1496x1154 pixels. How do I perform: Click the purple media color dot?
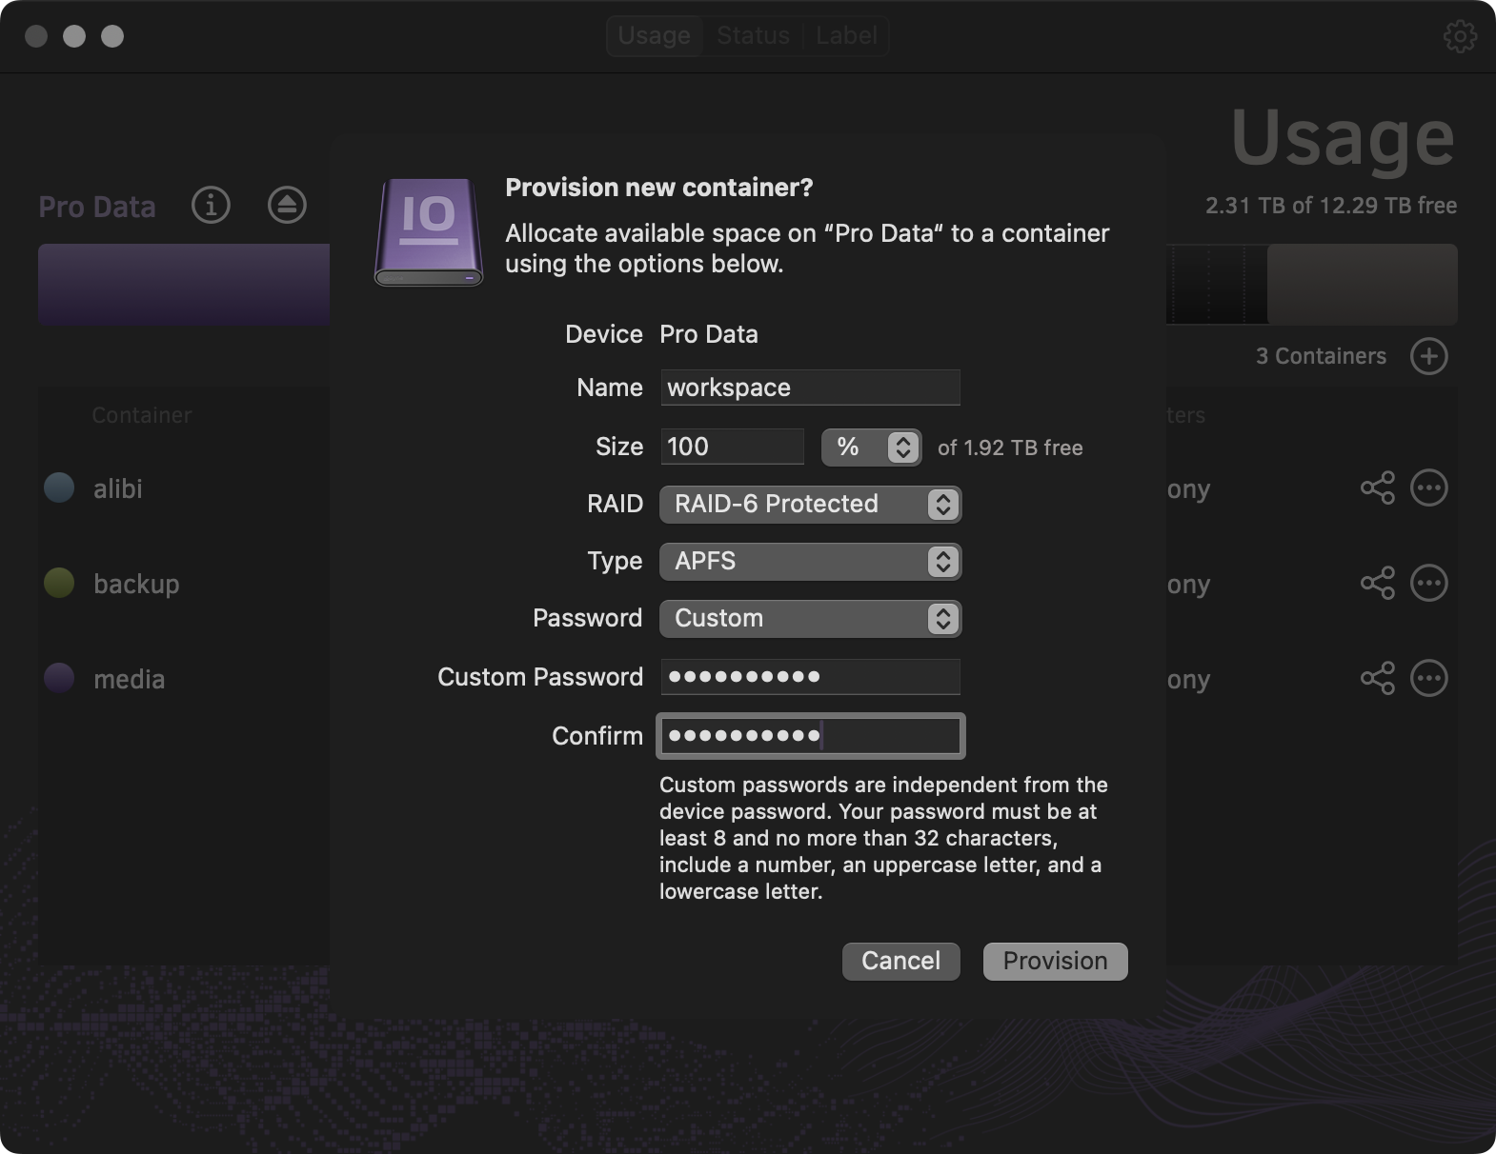[x=59, y=679]
